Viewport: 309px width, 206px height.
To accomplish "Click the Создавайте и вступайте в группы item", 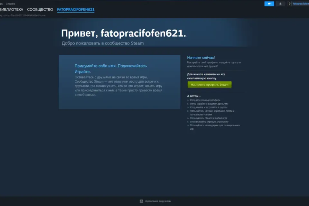I will [x=209, y=107].
